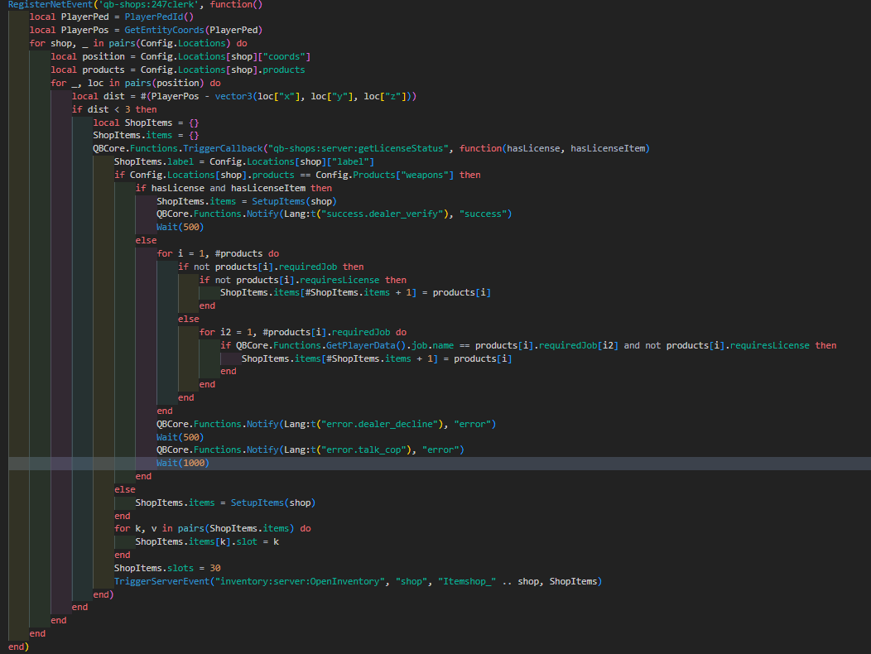871x654 pixels.
Task: Click the TriggerServerEvent function name
Action: 161,581
